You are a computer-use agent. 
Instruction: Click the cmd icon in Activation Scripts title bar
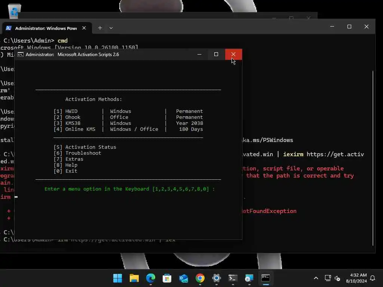coord(21,55)
